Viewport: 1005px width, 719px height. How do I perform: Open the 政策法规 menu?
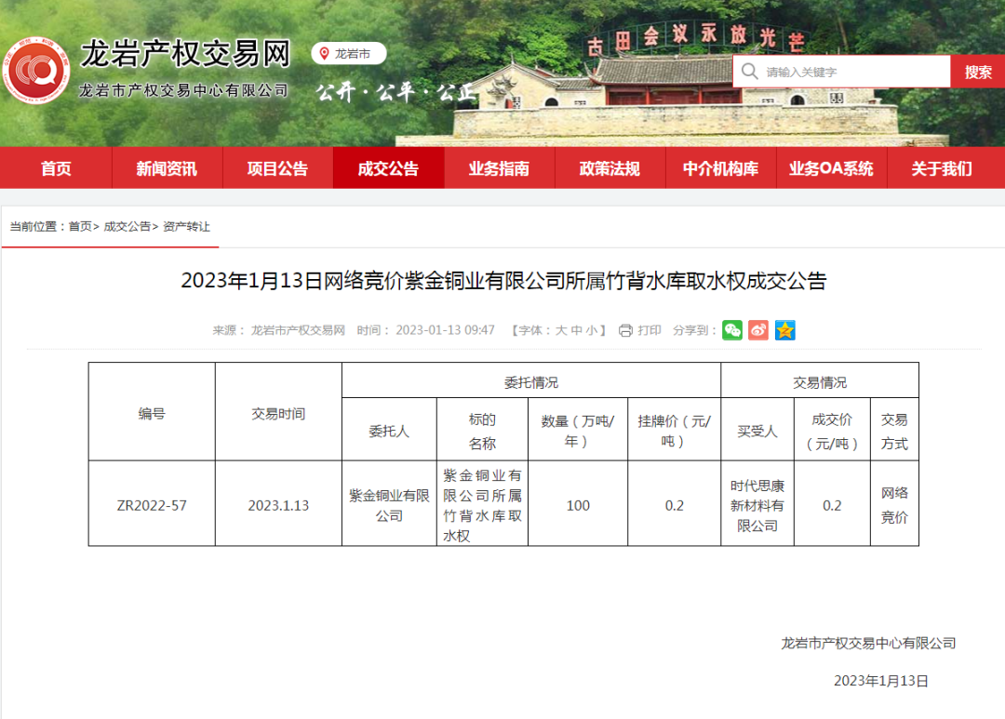610,168
